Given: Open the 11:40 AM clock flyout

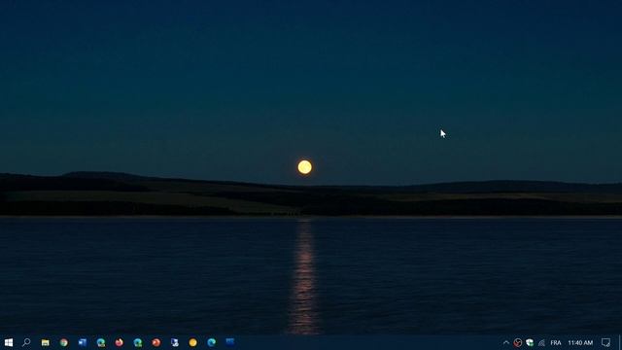Looking at the screenshot, I should pyautogui.click(x=580, y=342).
